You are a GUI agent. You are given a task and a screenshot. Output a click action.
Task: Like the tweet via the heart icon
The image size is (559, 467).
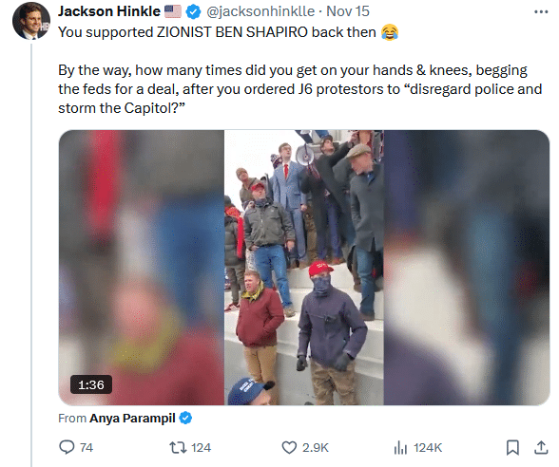(289, 447)
